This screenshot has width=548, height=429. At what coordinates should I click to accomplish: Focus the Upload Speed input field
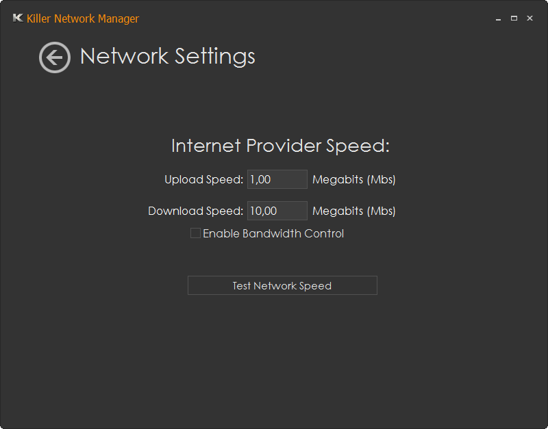[x=277, y=179]
